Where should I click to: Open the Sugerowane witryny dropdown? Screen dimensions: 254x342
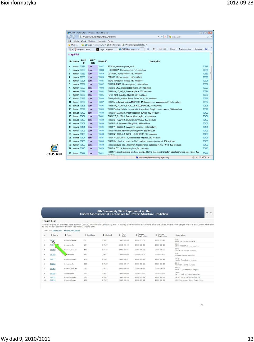tap(105, 45)
